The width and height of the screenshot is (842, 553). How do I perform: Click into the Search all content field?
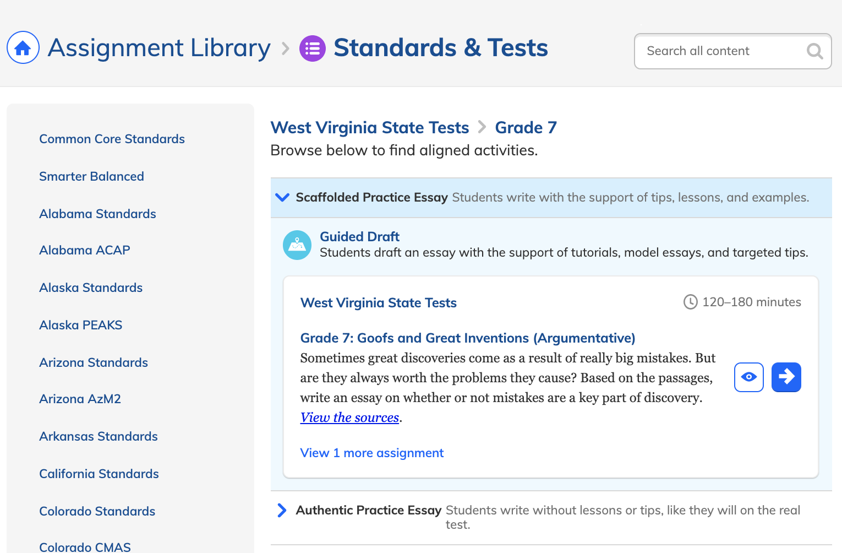[721, 51]
